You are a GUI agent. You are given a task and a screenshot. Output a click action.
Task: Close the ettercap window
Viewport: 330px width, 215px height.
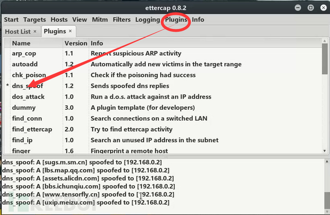pyautogui.click(x=323, y=8)
